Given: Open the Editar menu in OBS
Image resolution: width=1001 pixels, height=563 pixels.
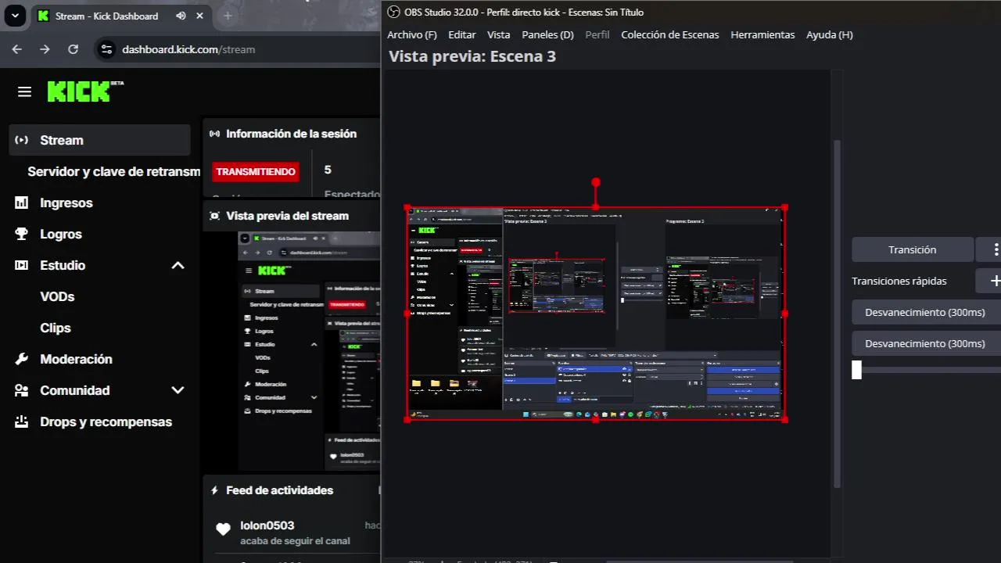Looking at the screenshot, I should tap(462, 34).
